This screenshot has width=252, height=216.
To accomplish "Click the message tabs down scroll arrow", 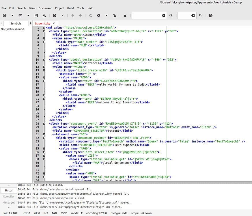I will (9, 207).
